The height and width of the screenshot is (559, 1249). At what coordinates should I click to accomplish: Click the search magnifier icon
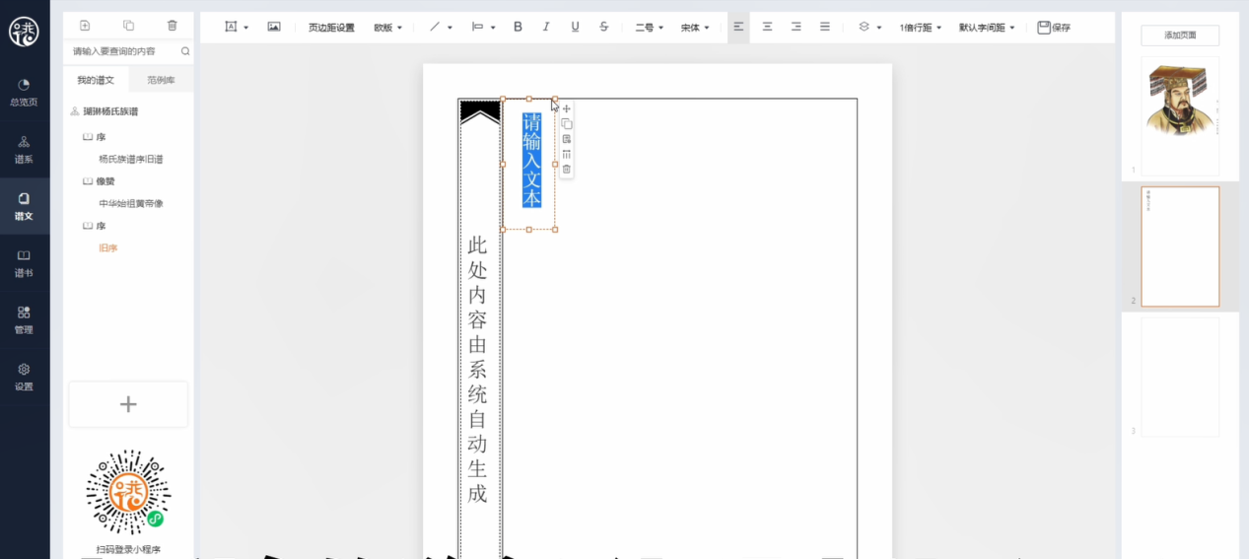click(185, 51)
